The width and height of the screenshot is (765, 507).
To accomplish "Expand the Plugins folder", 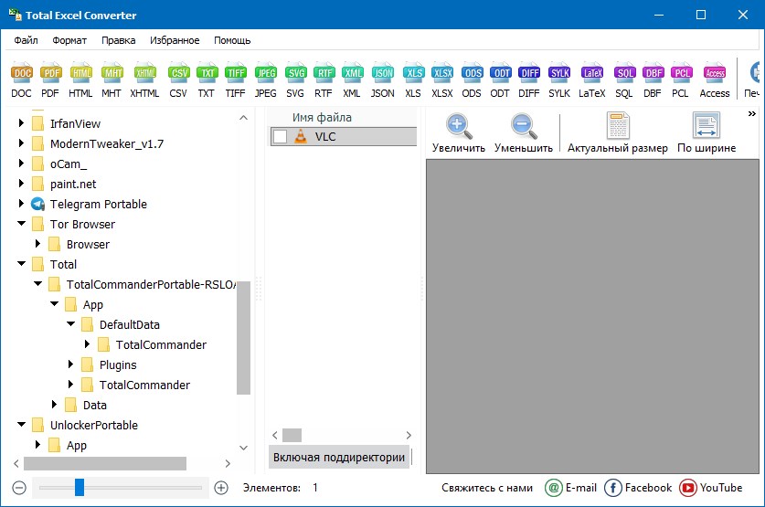I will [x=70, y=364].
